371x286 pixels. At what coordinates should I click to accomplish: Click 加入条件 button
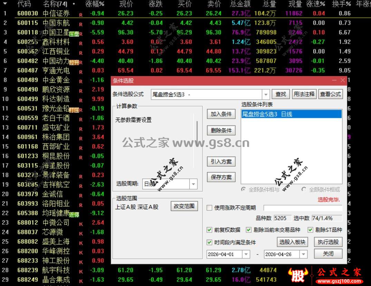coord(221,114)
